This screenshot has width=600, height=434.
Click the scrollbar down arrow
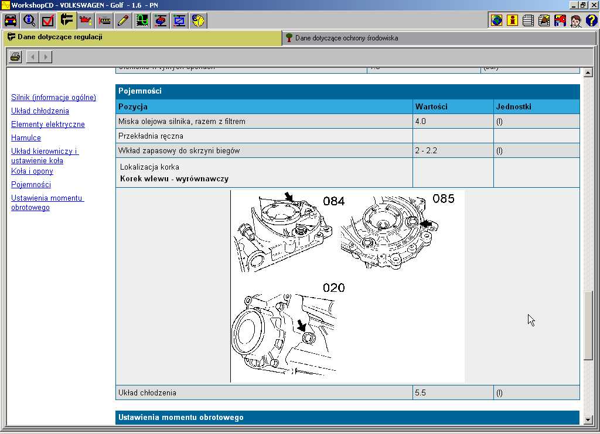589,419
